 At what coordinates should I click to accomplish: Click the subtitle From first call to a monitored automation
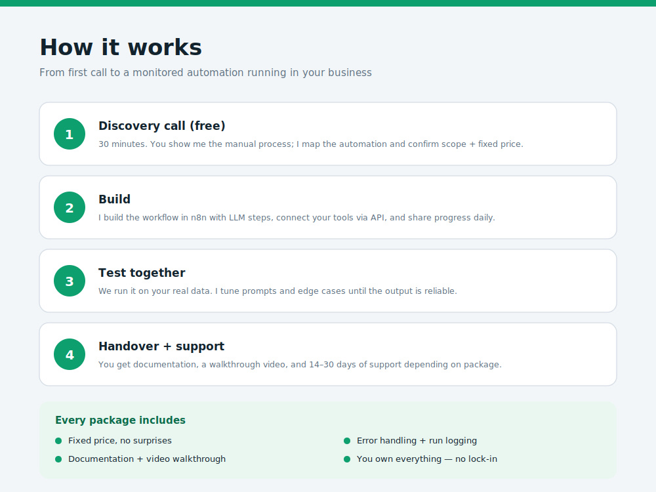tap(205, 73)
